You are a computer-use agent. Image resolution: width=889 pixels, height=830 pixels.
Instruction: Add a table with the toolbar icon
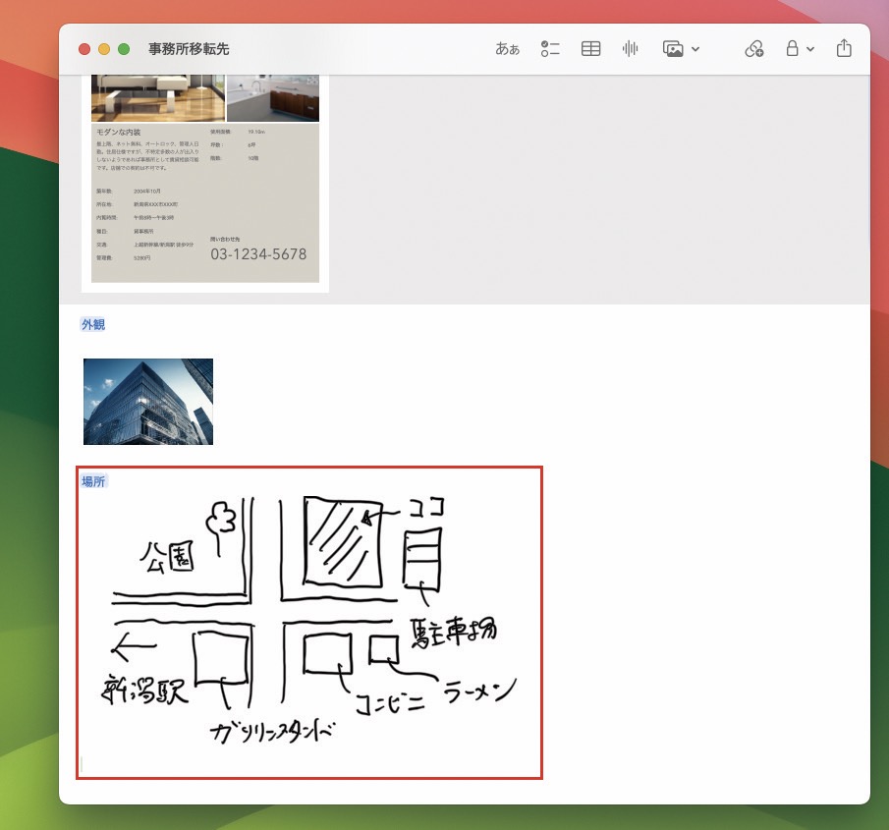(590, 49)
